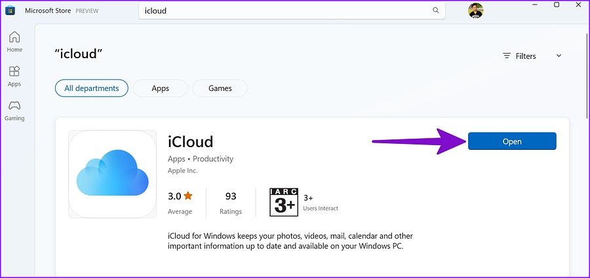
Task: Click the Apps • Productivity category text
Action: [201, 159]
